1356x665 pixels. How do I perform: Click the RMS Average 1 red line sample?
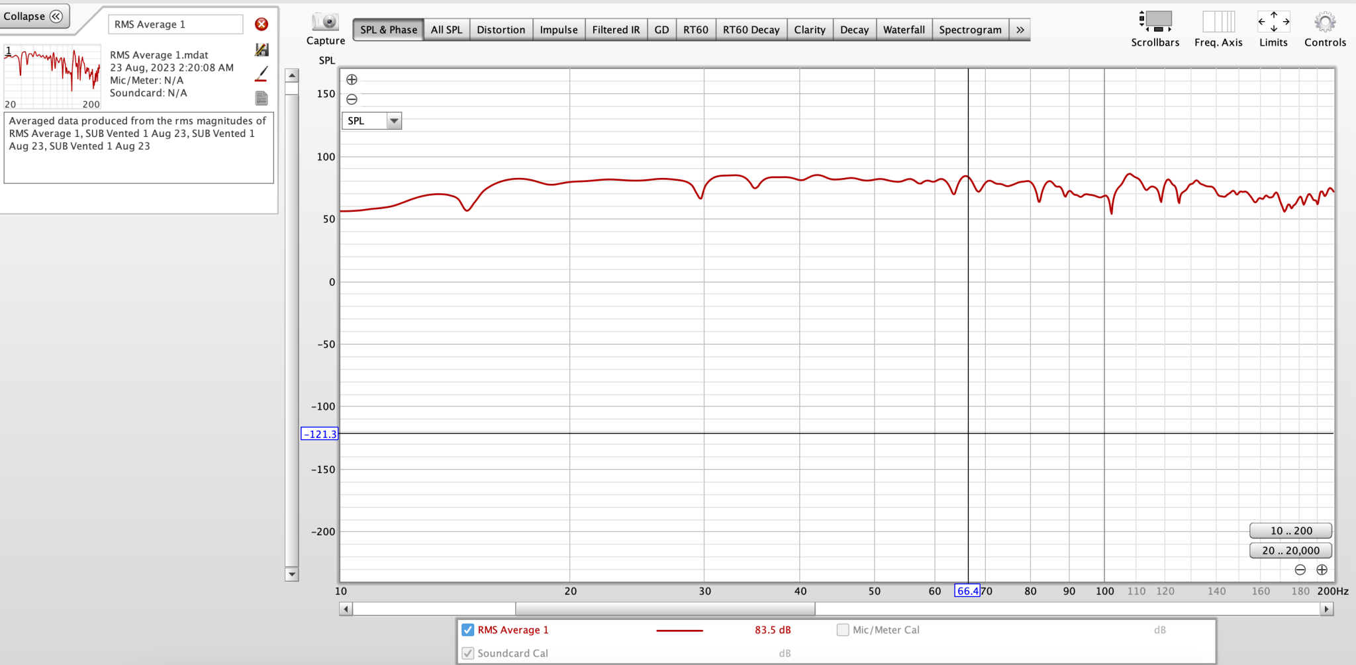click(x=679, y=631)
